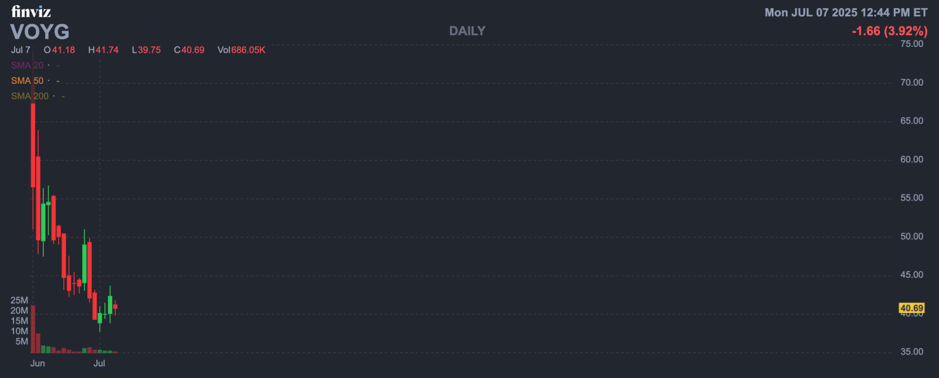Viewport: 939px width, 378px height.
Task: Select the VOYG ticker symbol
Action: 40,32
